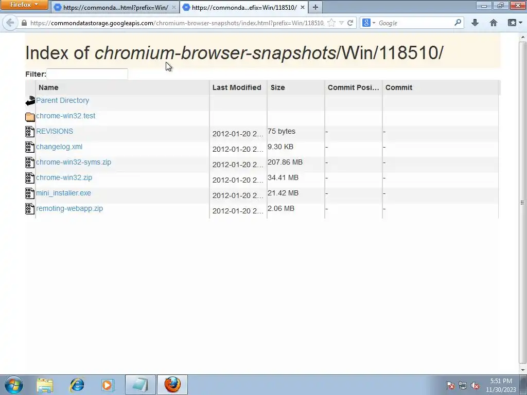Click the scrollbar up arrow
Screen dimensions: 527x395
(523, 37)
